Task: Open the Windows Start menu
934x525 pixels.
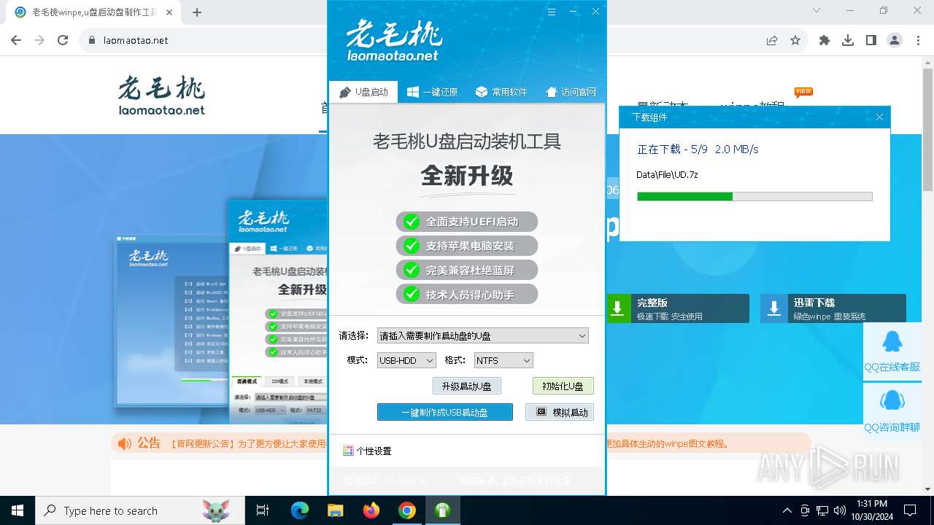Action: pos(18,510)
